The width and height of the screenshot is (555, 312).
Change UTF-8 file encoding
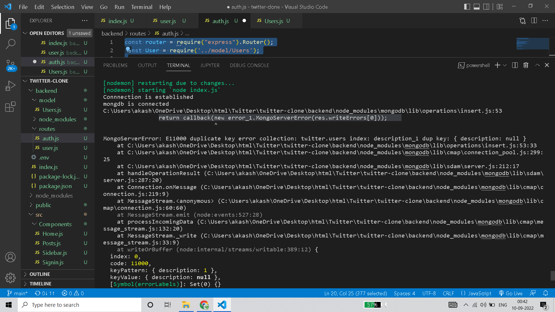[x=429, y=293]
